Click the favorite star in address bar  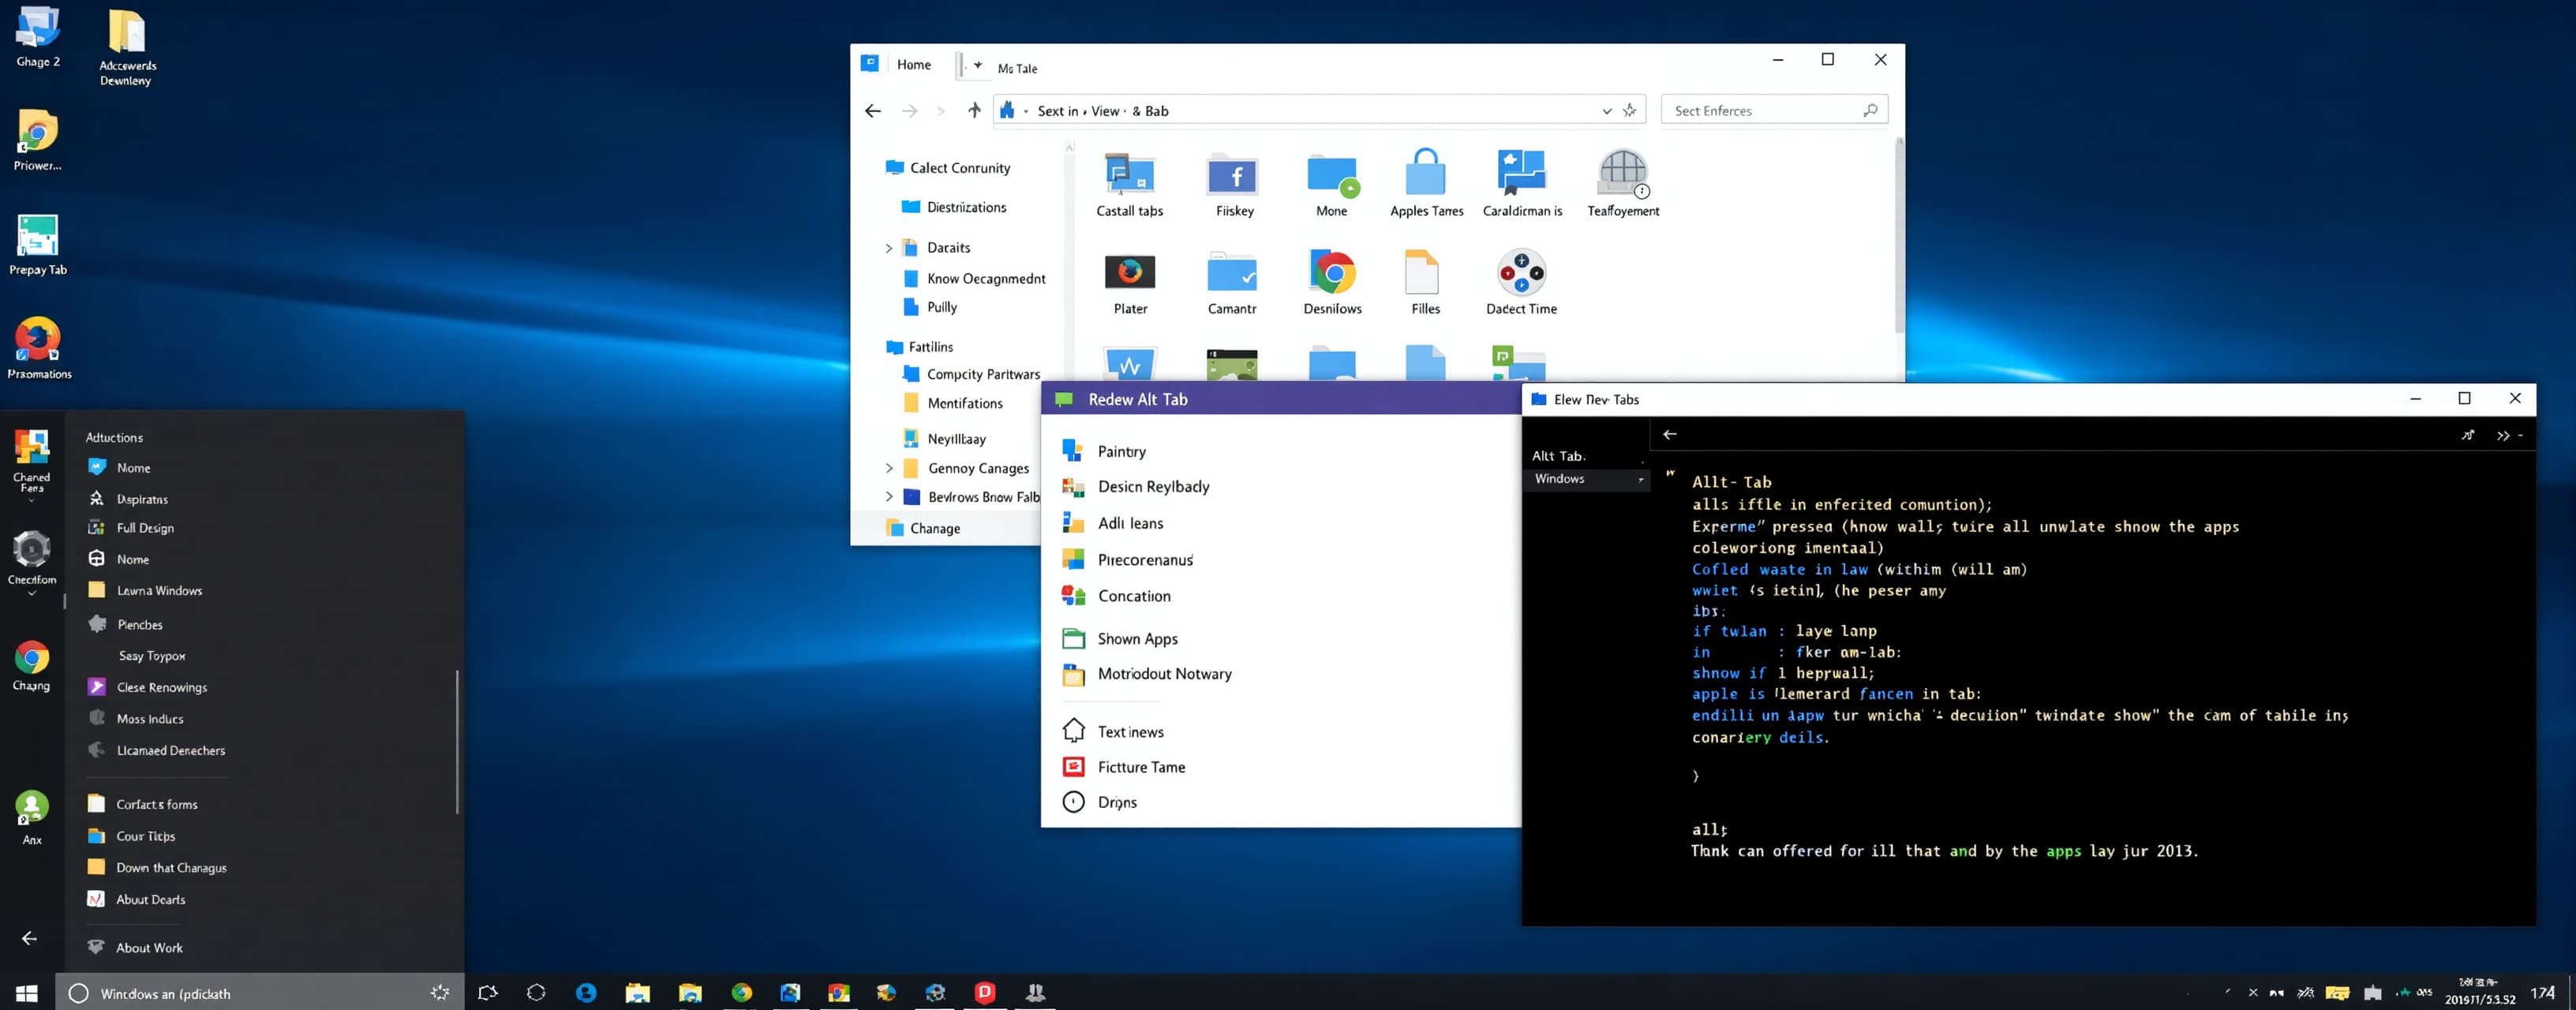pos(1629,110)
